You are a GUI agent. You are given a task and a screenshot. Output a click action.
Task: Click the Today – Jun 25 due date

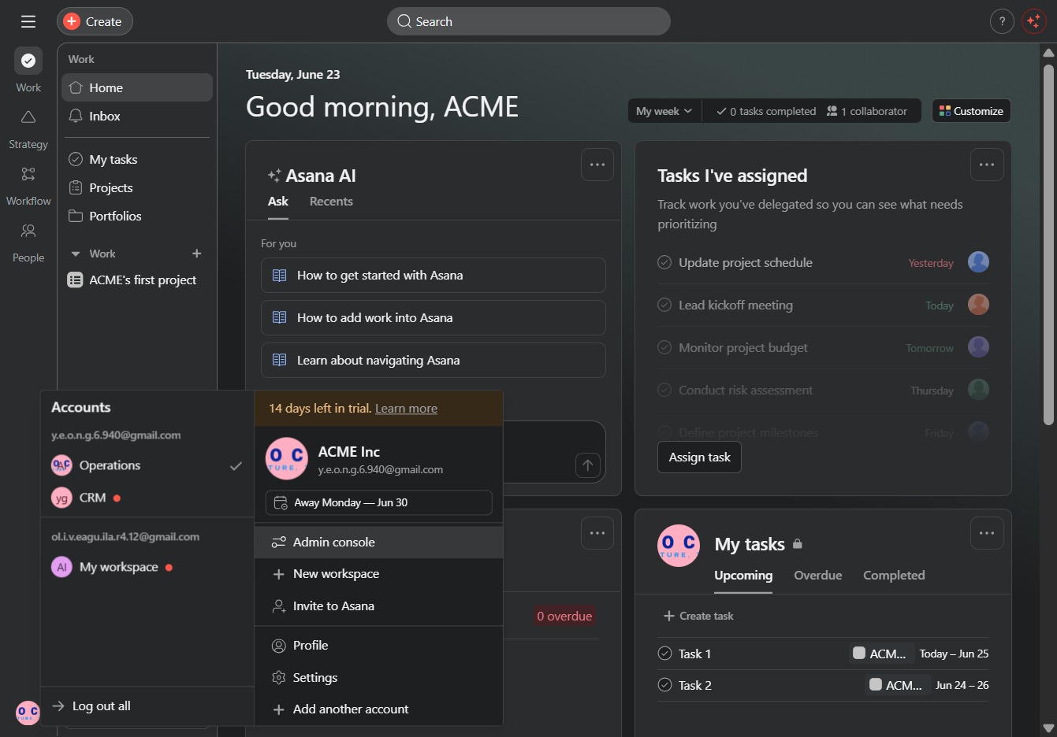[x=954, y=654]
